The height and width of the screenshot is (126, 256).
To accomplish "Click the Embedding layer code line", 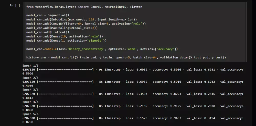I will [x=81, y=19].
